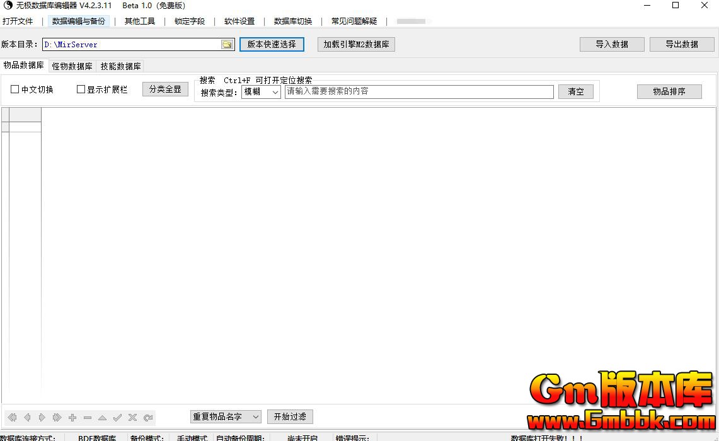Post changes using the checkmark icon
719x441 pixels.
[x=118, y=417]
